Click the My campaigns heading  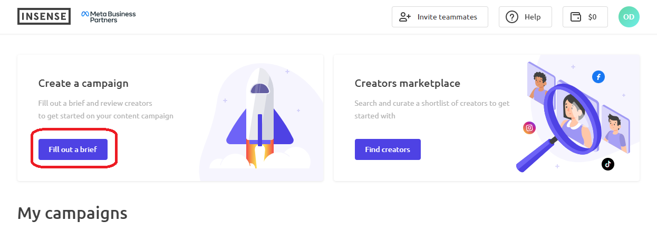click(72, 213)
